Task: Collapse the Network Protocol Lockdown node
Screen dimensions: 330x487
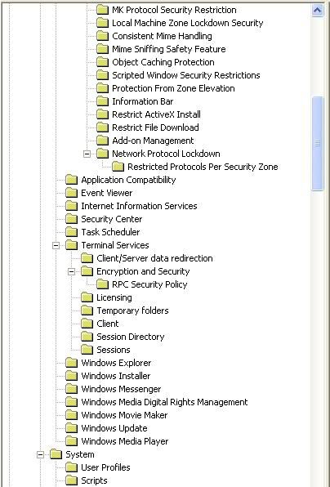Action: click(87, 154)
